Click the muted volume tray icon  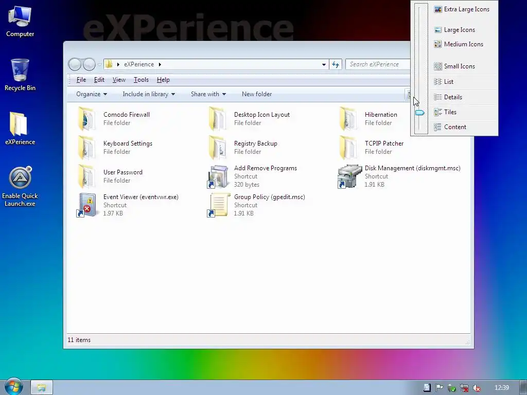point(477,388)
